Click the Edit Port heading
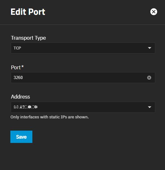Viewport: 165px width, 170px height. click(x=28, y=12)
